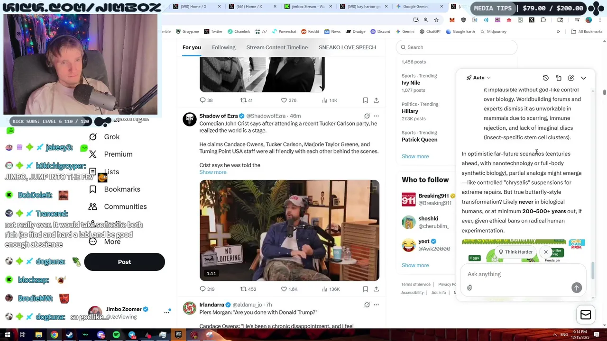Repost the Shadow of Ezra post
This screenshot has height=341, width=607.
248,289
